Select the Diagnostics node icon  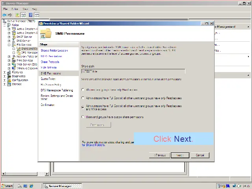9,76
